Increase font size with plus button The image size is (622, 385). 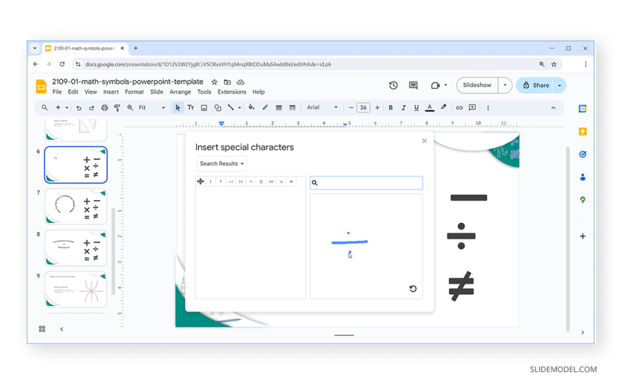tap(377, 108)
